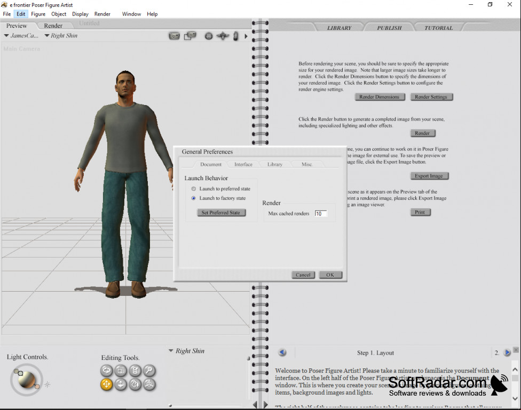Choose Launch to factory state option

(x=193, y=198)
